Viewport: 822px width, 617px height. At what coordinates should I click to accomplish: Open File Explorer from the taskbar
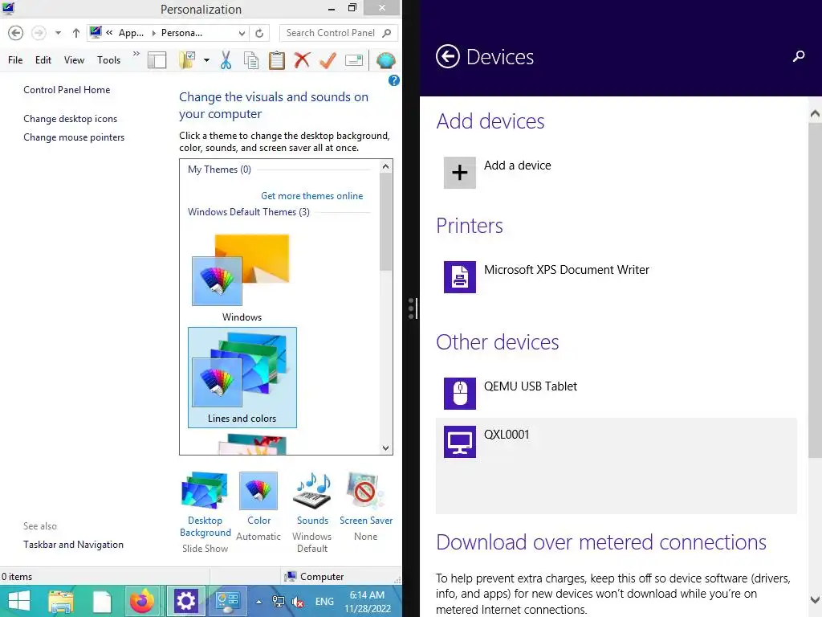61,601
